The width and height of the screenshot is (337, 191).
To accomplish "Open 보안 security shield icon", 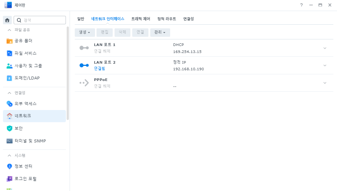I will pos(10,128).
